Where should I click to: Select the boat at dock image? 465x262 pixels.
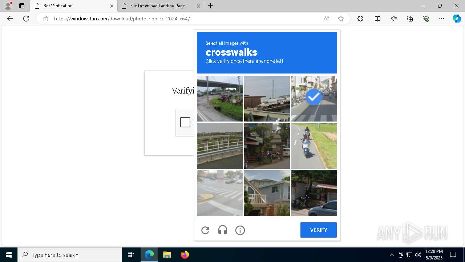coord(267,99)
